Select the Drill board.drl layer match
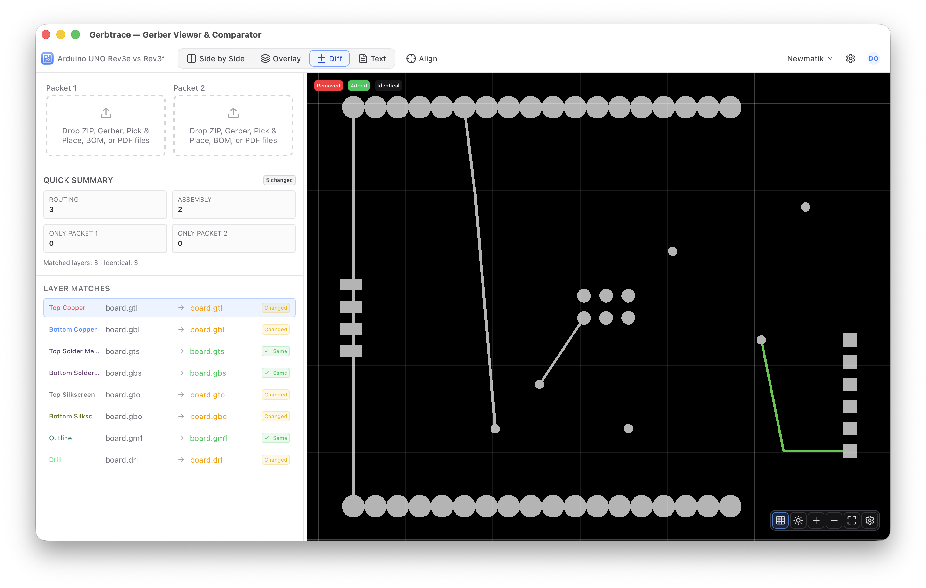This screenshot has height=588, width=926. (169, 460)
